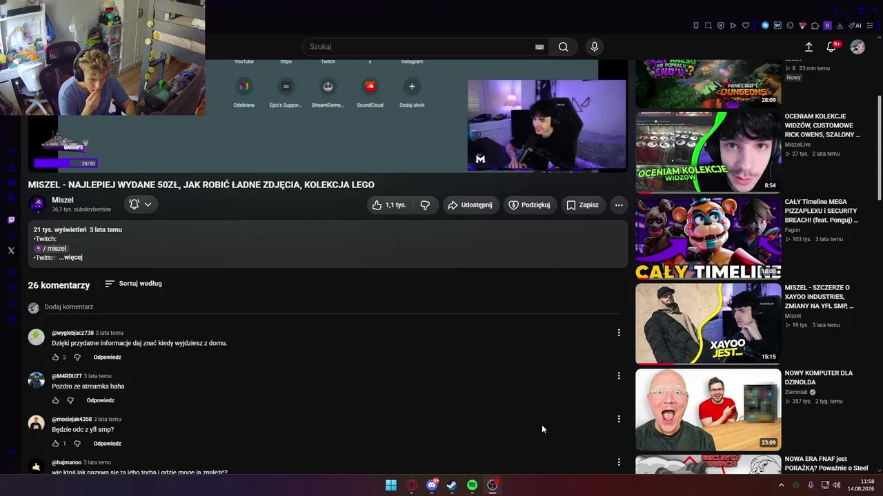Open the YouTube create upload icon

coord(809,47)
